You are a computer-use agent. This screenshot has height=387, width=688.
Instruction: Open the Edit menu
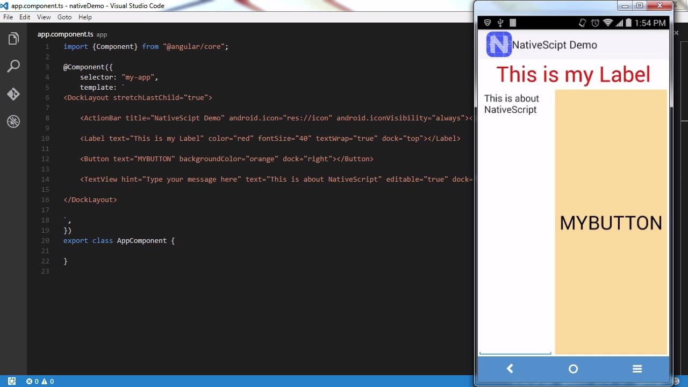click(25, 17)
